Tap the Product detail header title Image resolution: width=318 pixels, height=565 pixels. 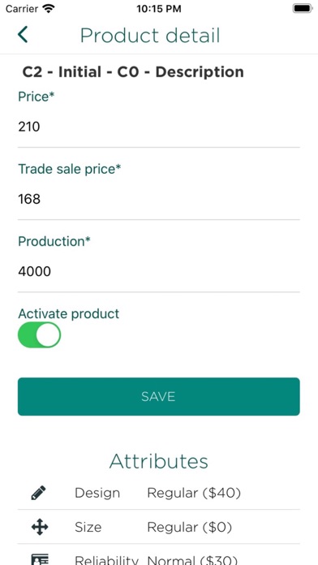pyautogui.click(x=150, y=36)
